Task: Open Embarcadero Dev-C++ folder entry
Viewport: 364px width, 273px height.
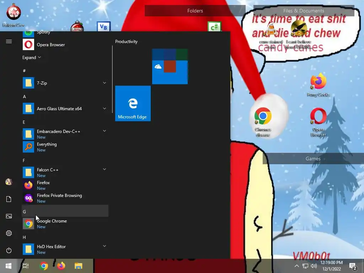Action: [65, 134]
